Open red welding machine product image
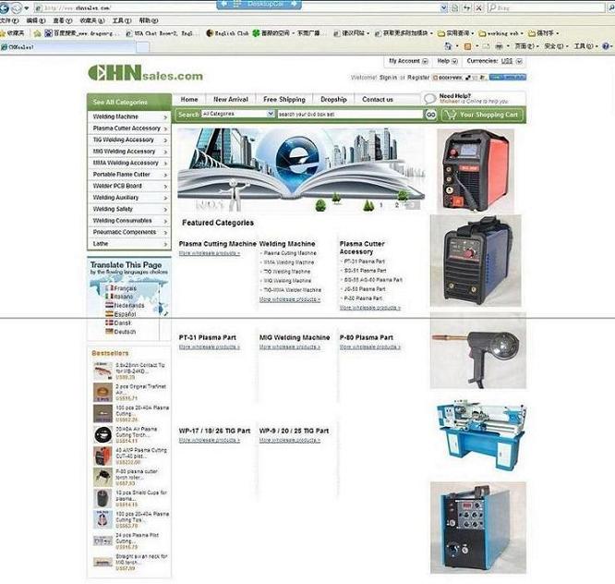Screen dimensions: 615x584 click(476, 171)
